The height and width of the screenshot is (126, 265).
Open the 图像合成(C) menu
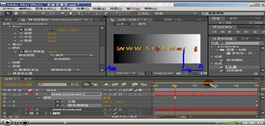click(x=46, y=9)
